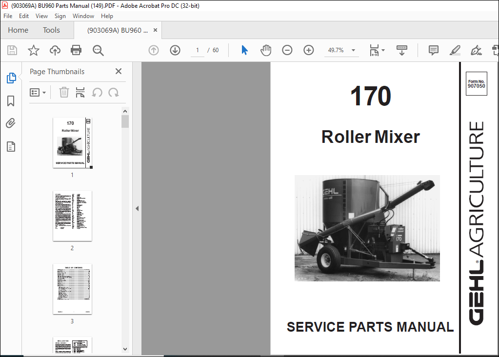Activate the Selection arrow tool
499x357 pixels.
click(x=244, y=50)
